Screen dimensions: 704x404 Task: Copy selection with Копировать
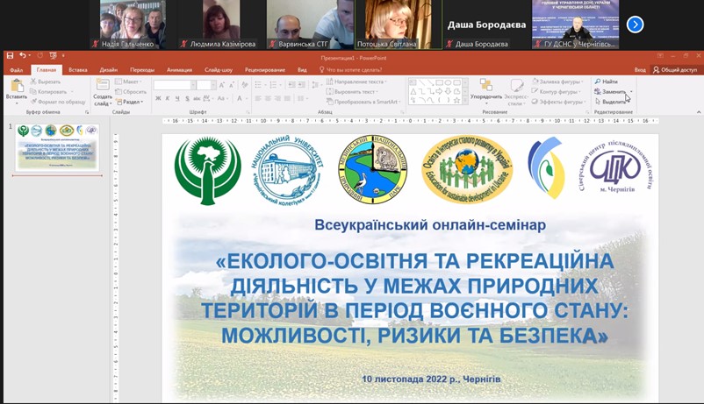[48, 91]
